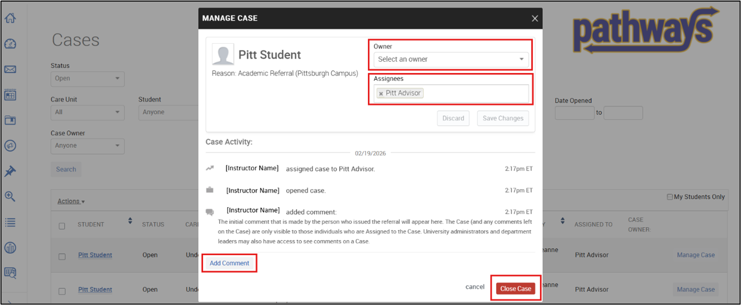The image size is (741, 305).
Task: Click the Status column header
Action: [153, 225]
